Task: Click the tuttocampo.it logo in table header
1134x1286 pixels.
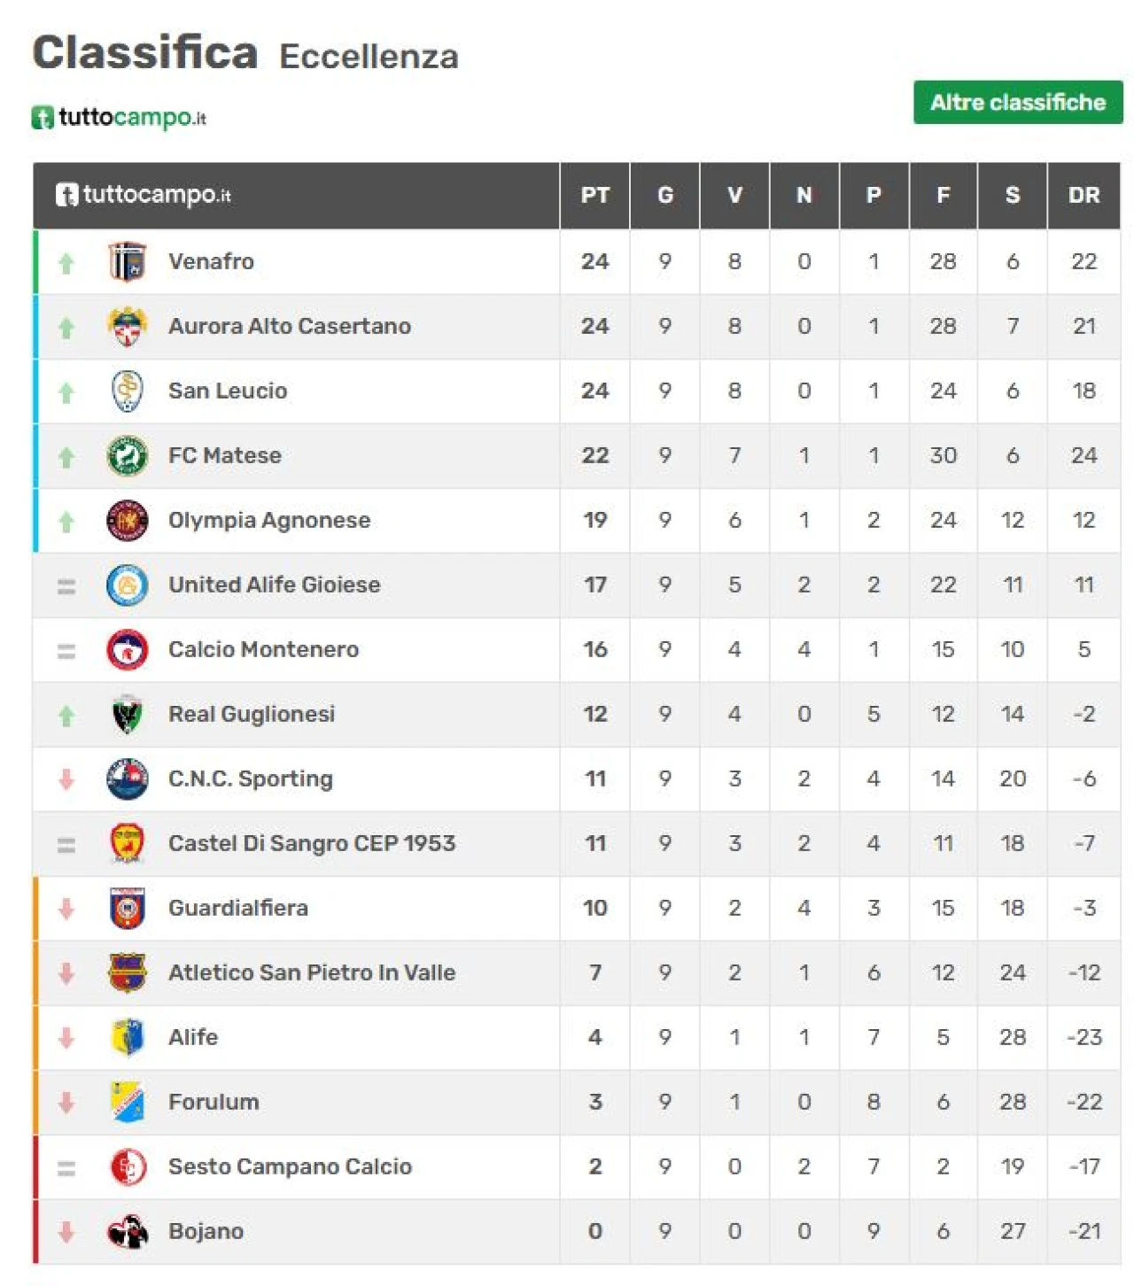Action: point(144,196)
